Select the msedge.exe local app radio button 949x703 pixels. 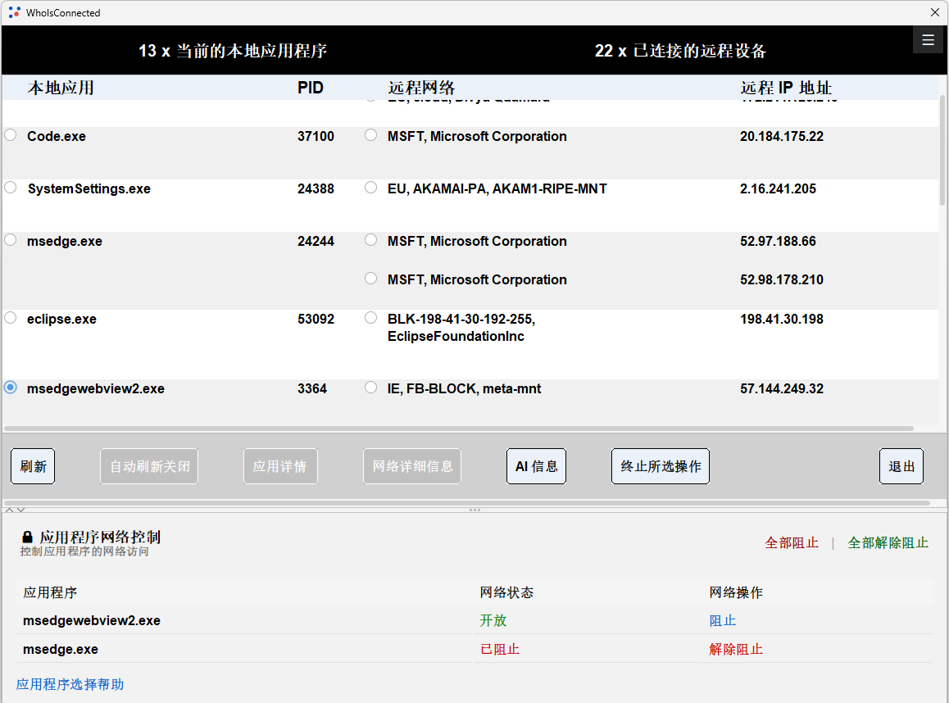coord(11,240)
